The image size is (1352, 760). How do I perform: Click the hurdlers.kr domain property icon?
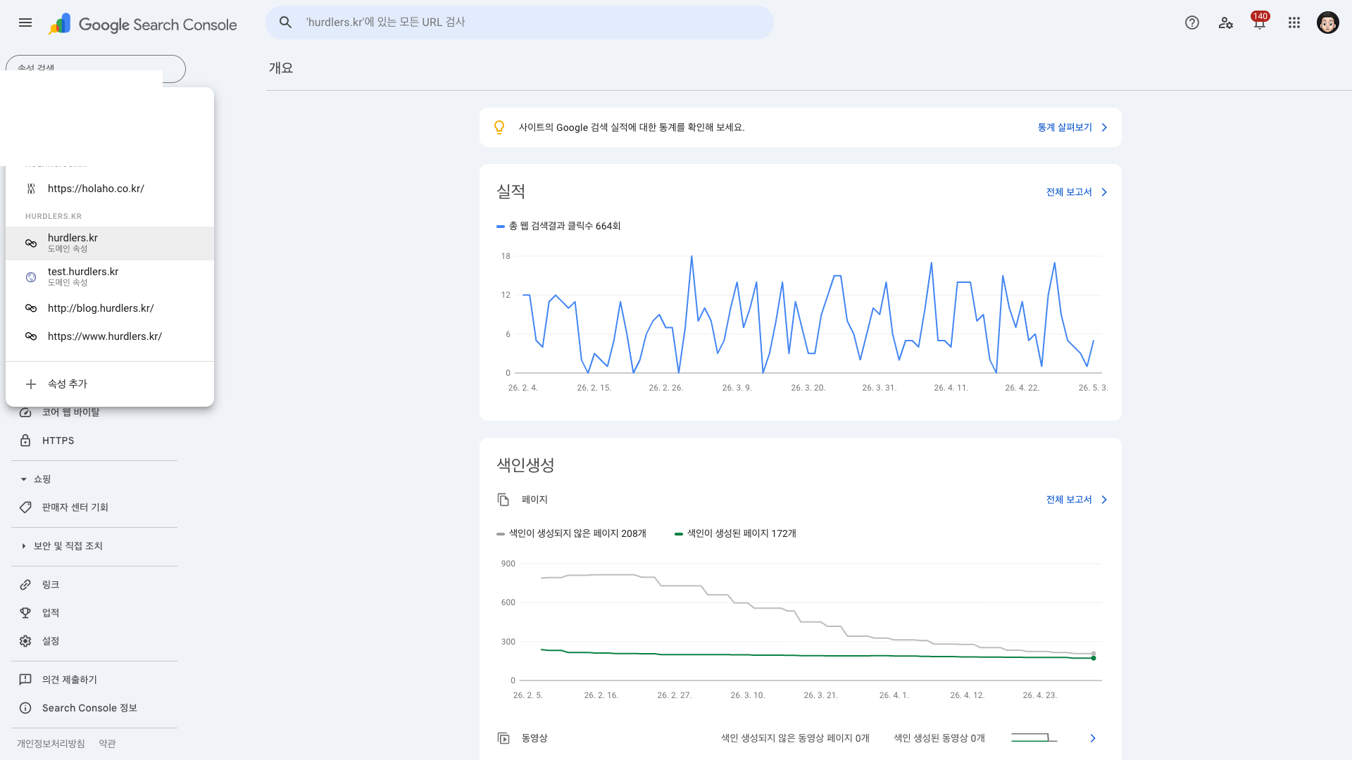31,243
